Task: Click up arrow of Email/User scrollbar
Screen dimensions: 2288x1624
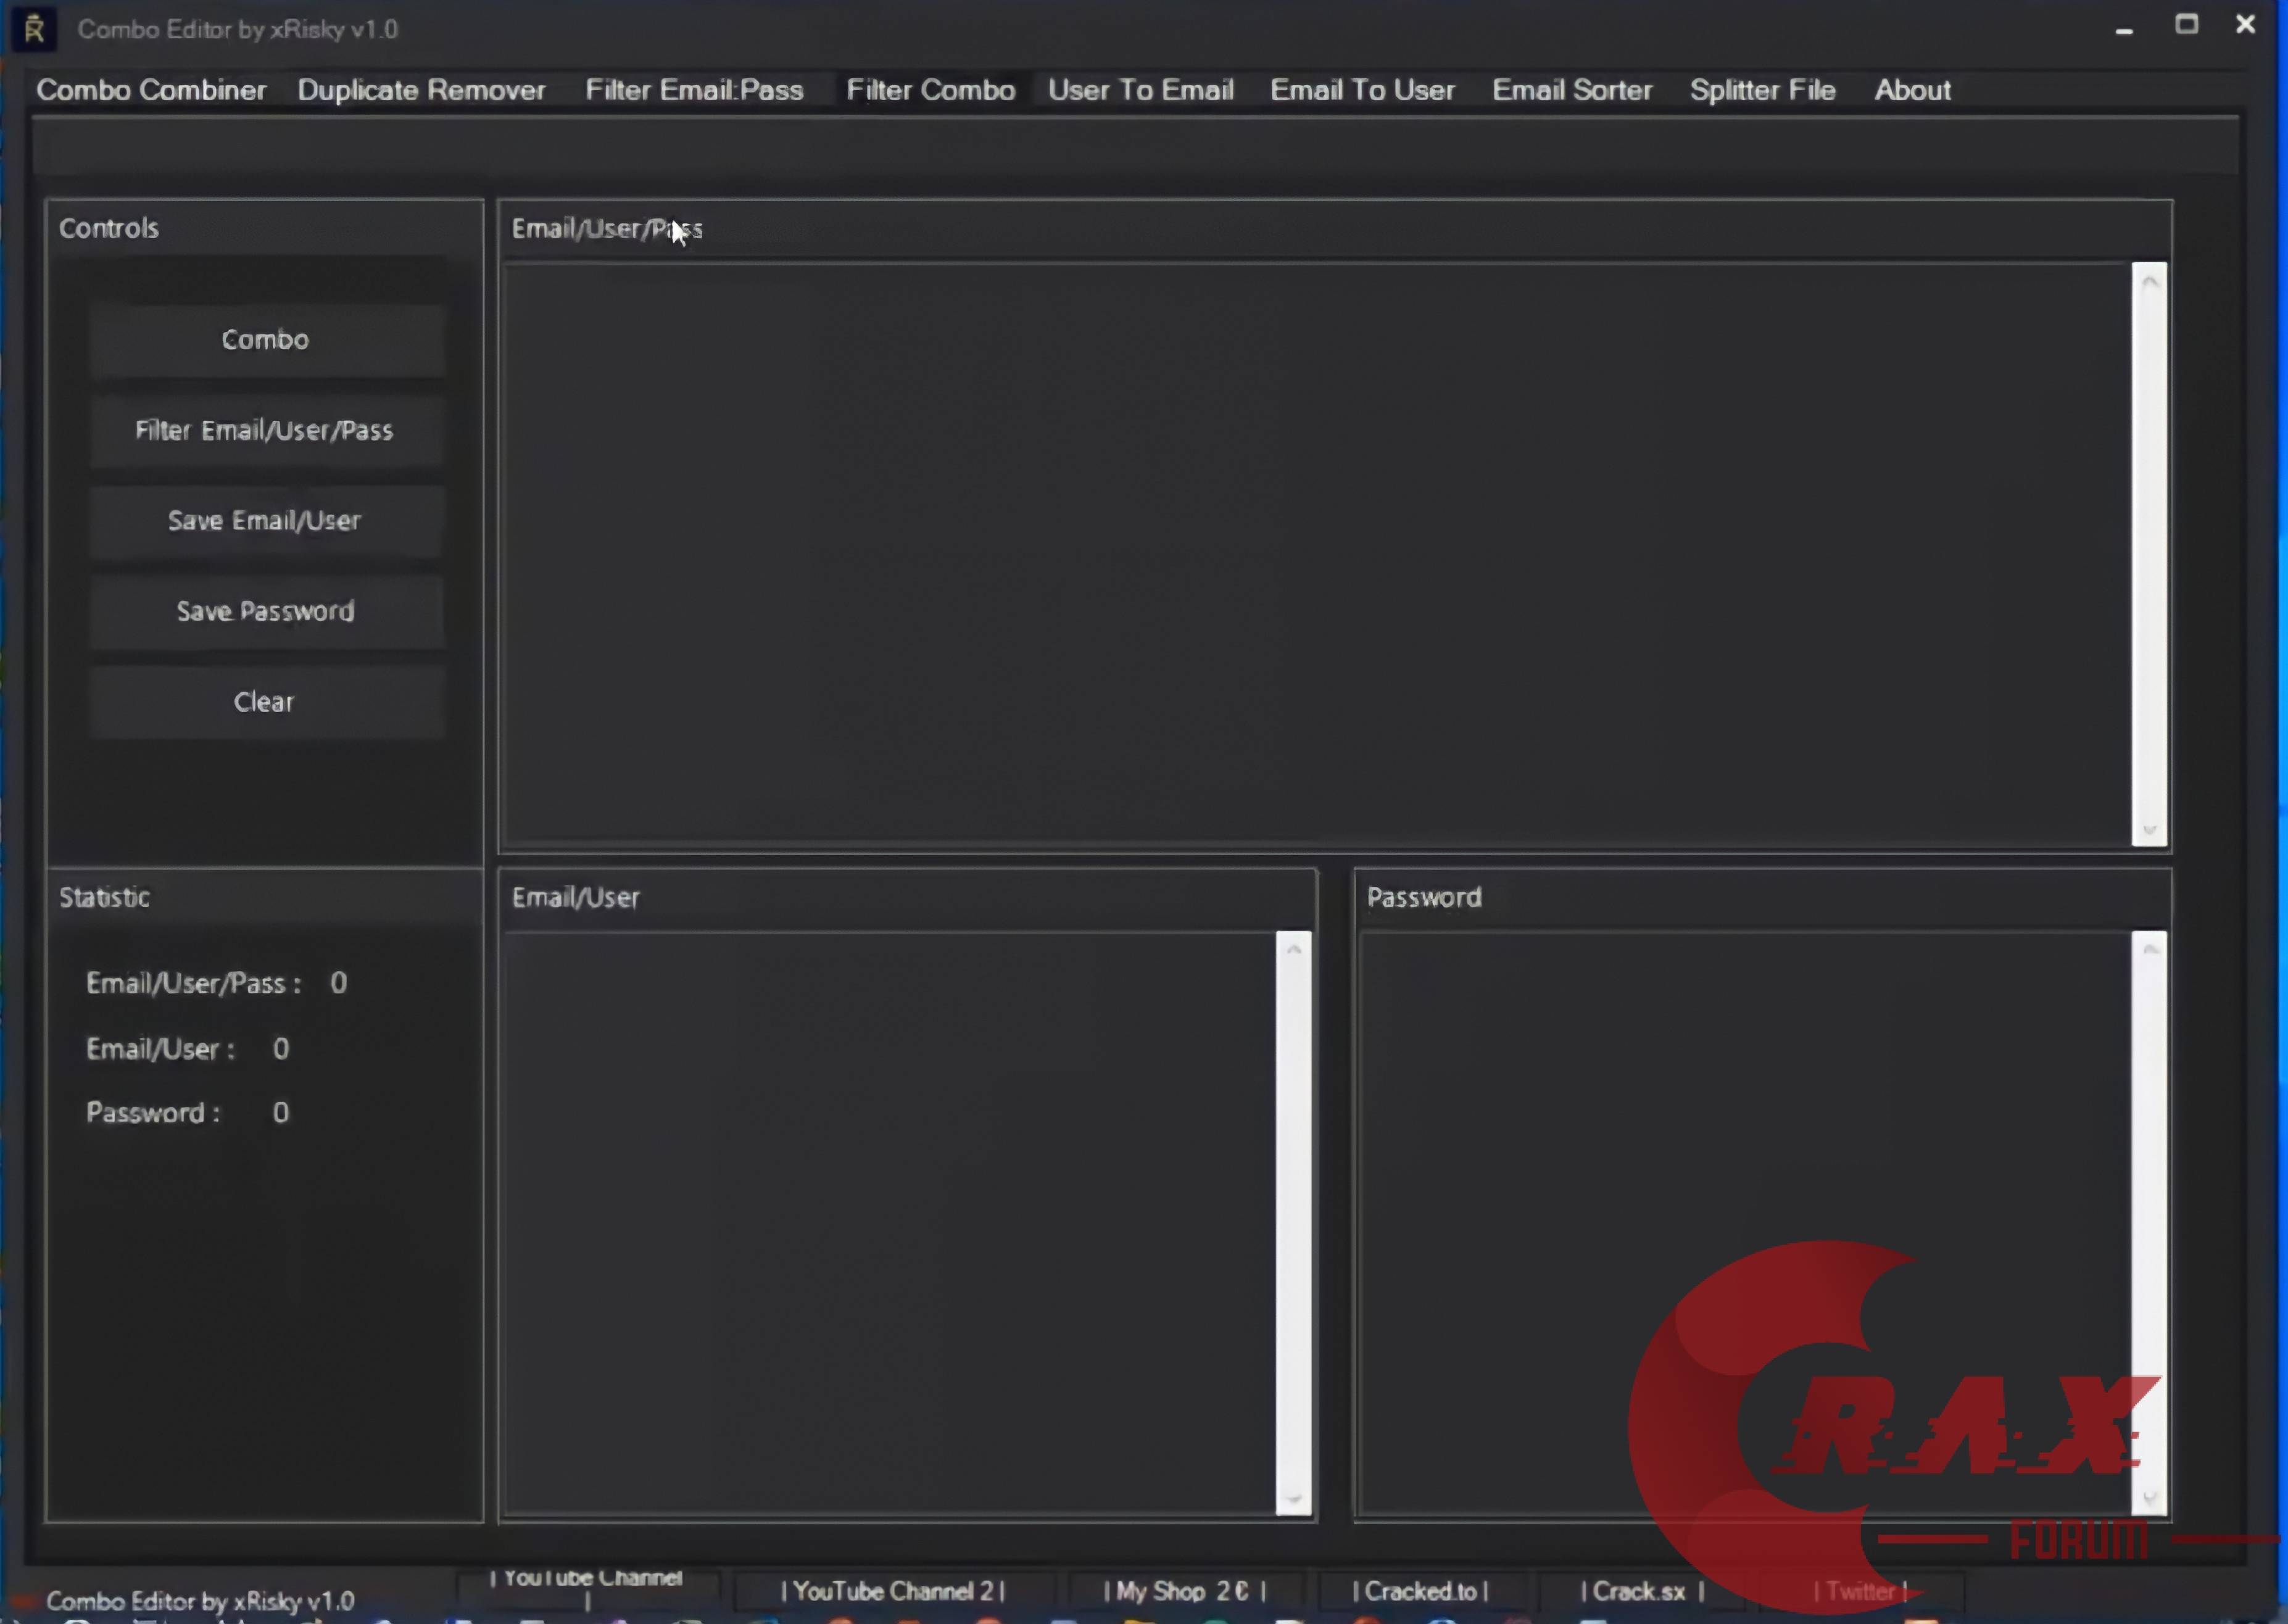Action: [1293, 949]
